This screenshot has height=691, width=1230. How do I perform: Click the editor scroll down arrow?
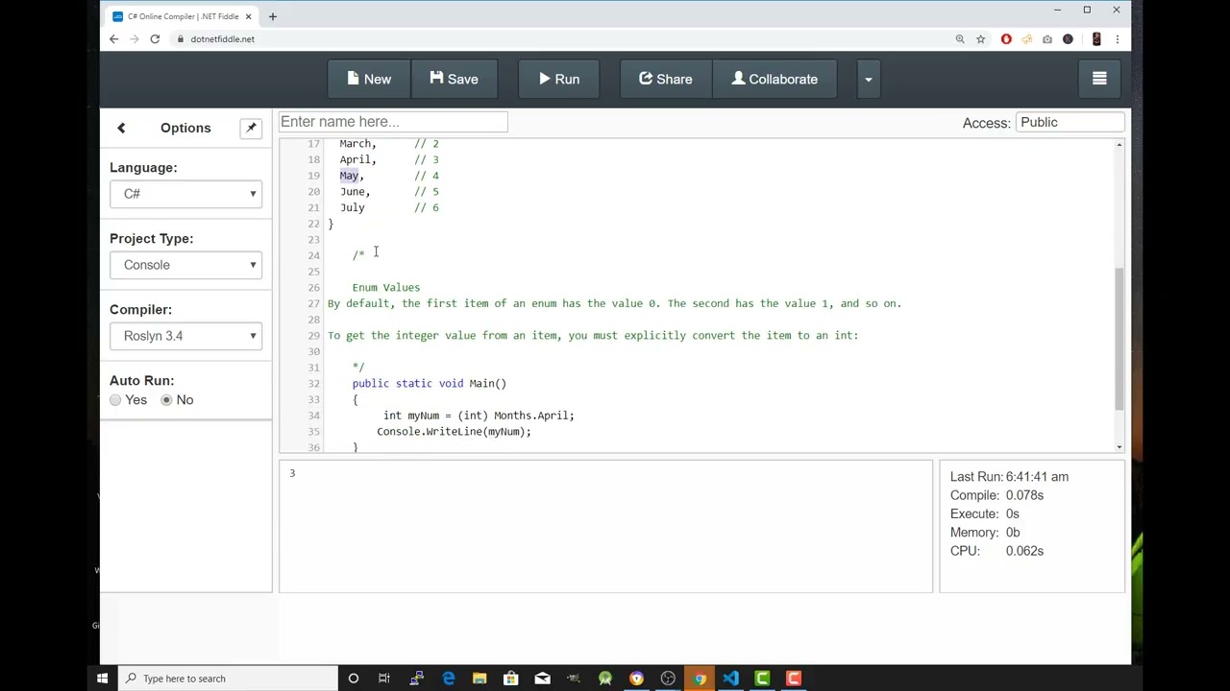click(1119, 447)
